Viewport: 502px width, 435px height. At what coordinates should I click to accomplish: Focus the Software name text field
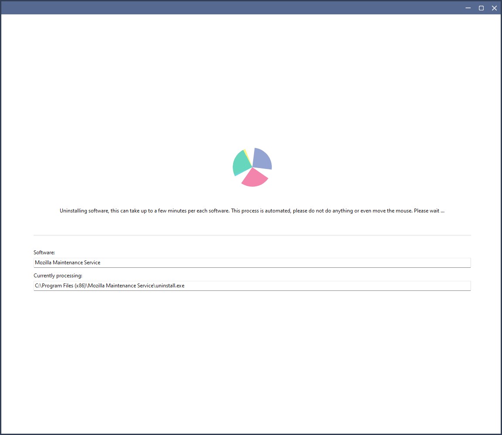click(x=252, y=263)
